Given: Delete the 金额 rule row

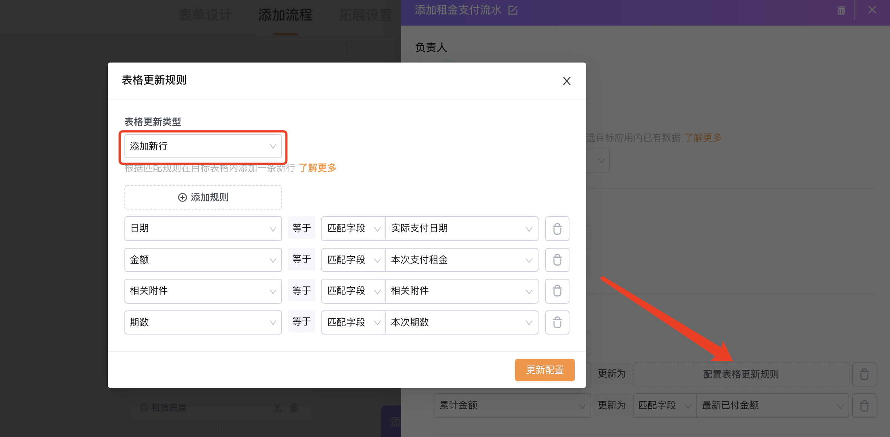Looking at the screenshot, I should (x=557, y=260).
